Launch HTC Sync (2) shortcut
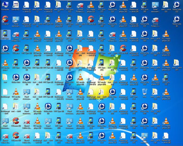The width and height of the screenshot is (183, 146). [27, 35]
